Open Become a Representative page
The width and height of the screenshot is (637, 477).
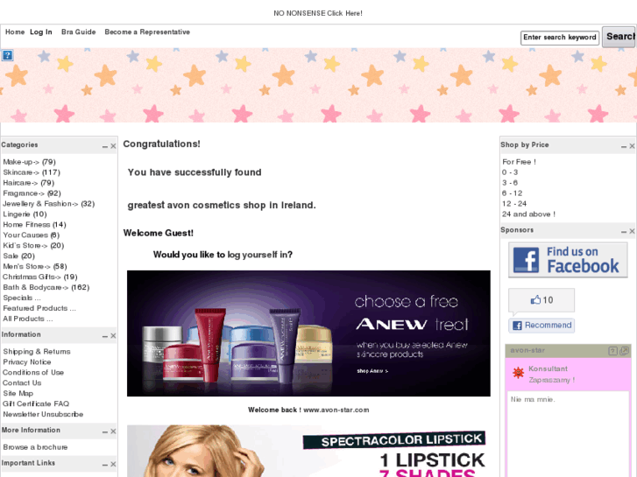pos(147,32)
